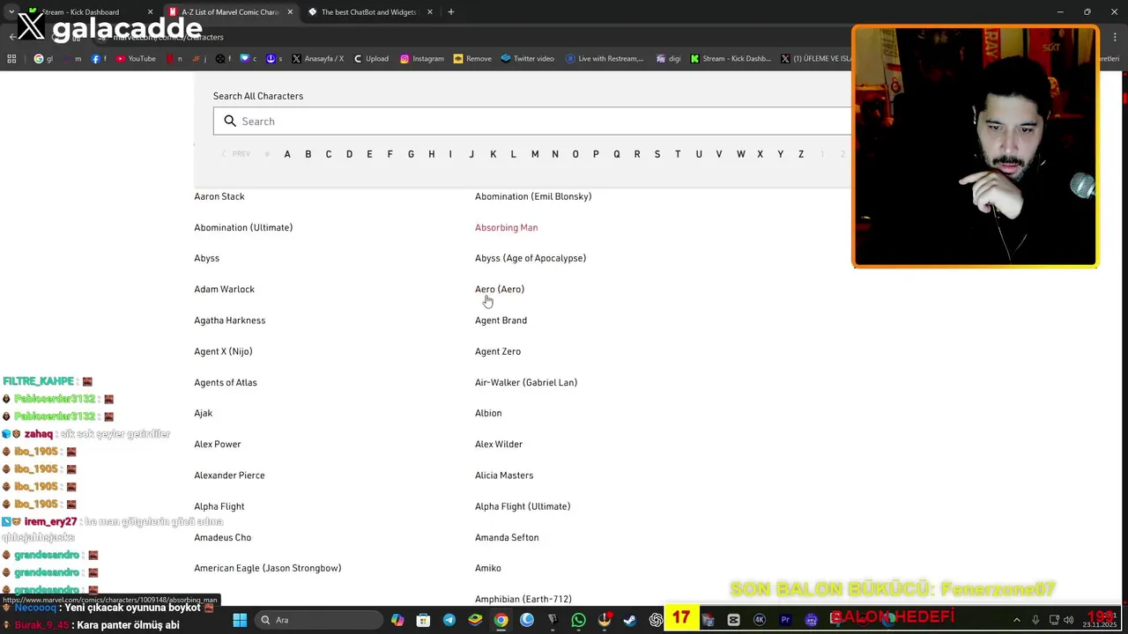Open the Agent Brand link
Viewport: 1128px width, 634px height.
tap(501, 321)
